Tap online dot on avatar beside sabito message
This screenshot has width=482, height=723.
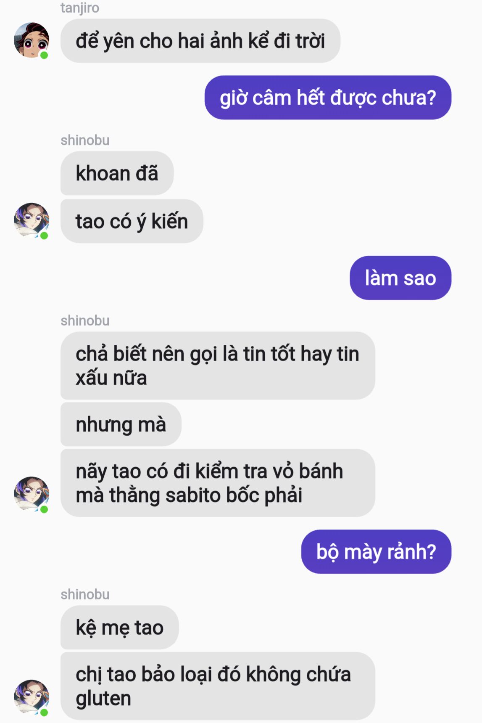[x=44, y=509]
